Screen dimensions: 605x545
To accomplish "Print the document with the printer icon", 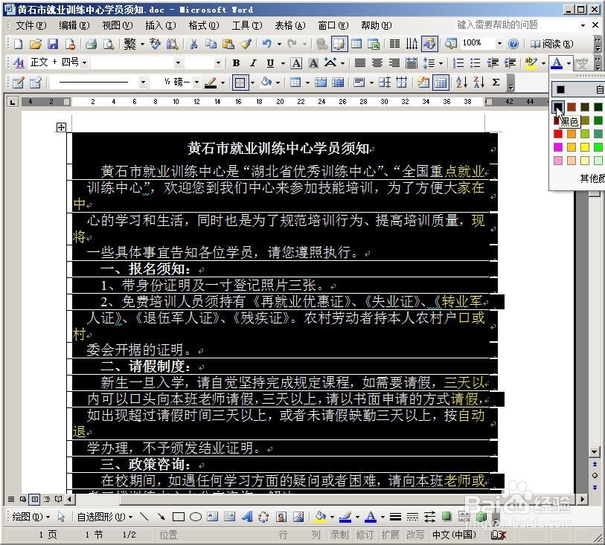I will click(x=92, y=44).
